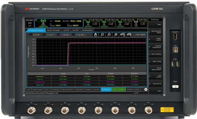Click the Reset Measurement softkey

click(155, 69)
